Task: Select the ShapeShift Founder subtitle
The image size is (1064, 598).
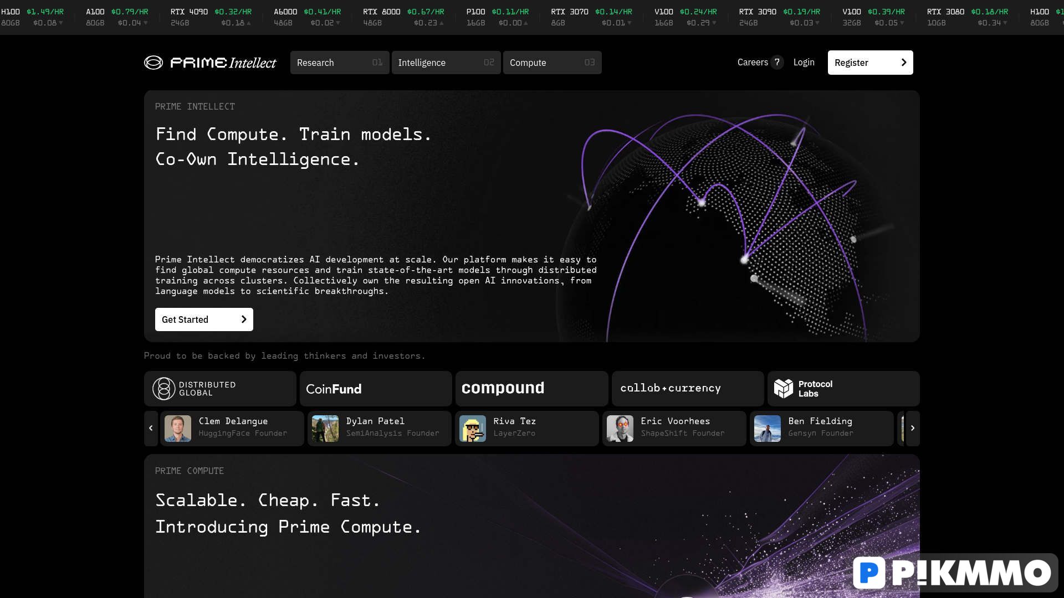Action: (683, 434)
